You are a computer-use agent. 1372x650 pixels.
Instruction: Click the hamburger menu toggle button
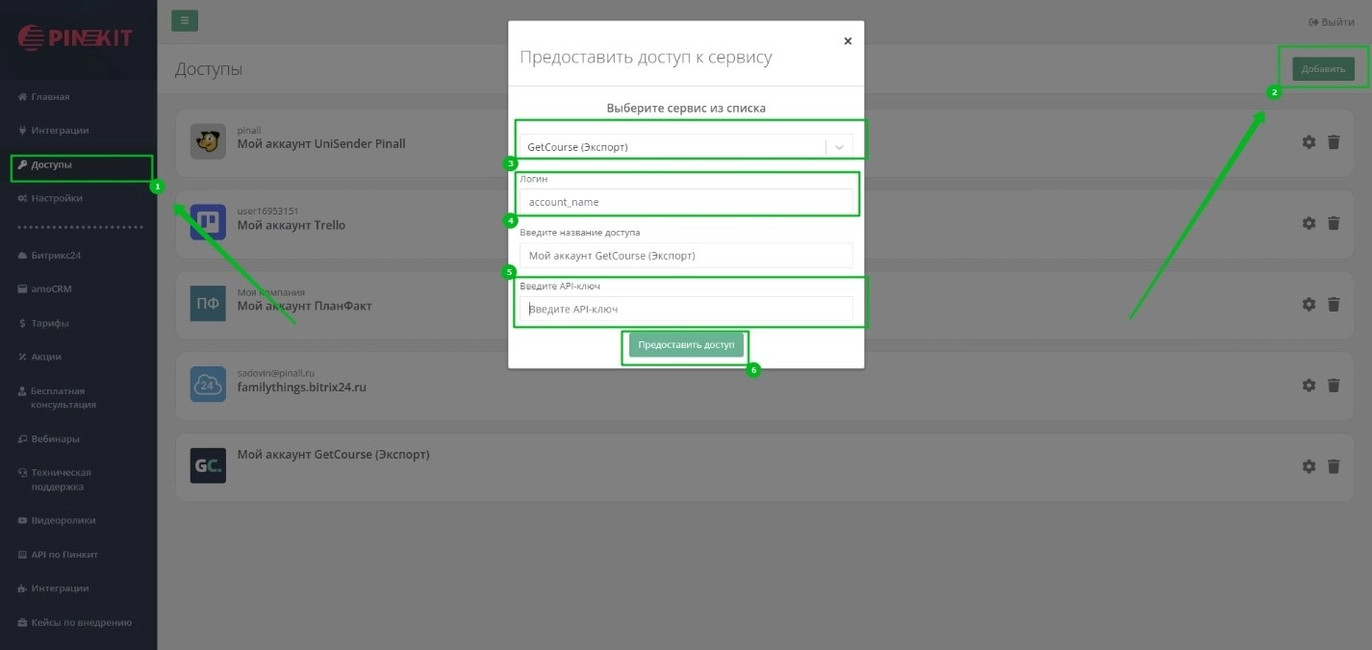tap(185, 20)
